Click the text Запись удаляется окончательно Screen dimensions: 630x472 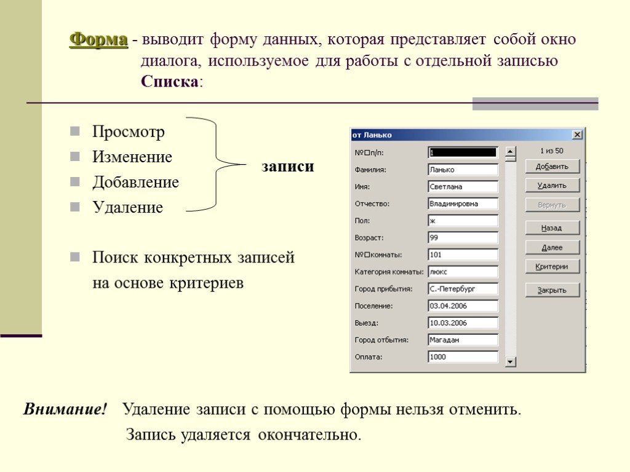(x=244, y=435)
